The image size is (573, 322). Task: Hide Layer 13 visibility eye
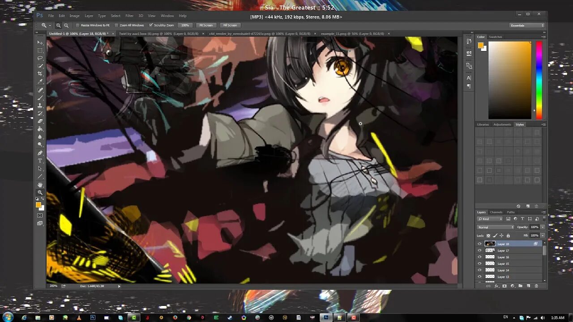point(479,276)
